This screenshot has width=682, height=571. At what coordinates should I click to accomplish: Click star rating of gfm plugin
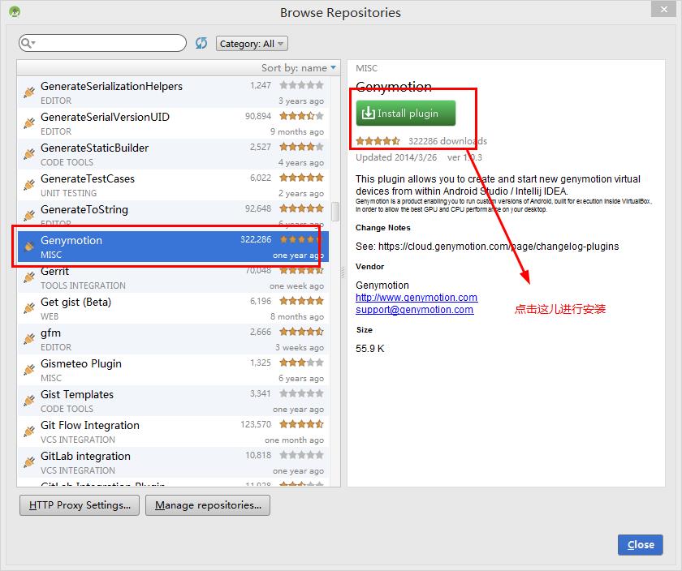tap(301, 332)
